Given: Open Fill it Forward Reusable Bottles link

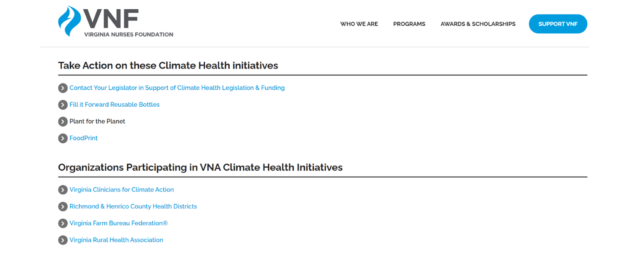Looking at the screenshot, I should click(x=114, y=105).
